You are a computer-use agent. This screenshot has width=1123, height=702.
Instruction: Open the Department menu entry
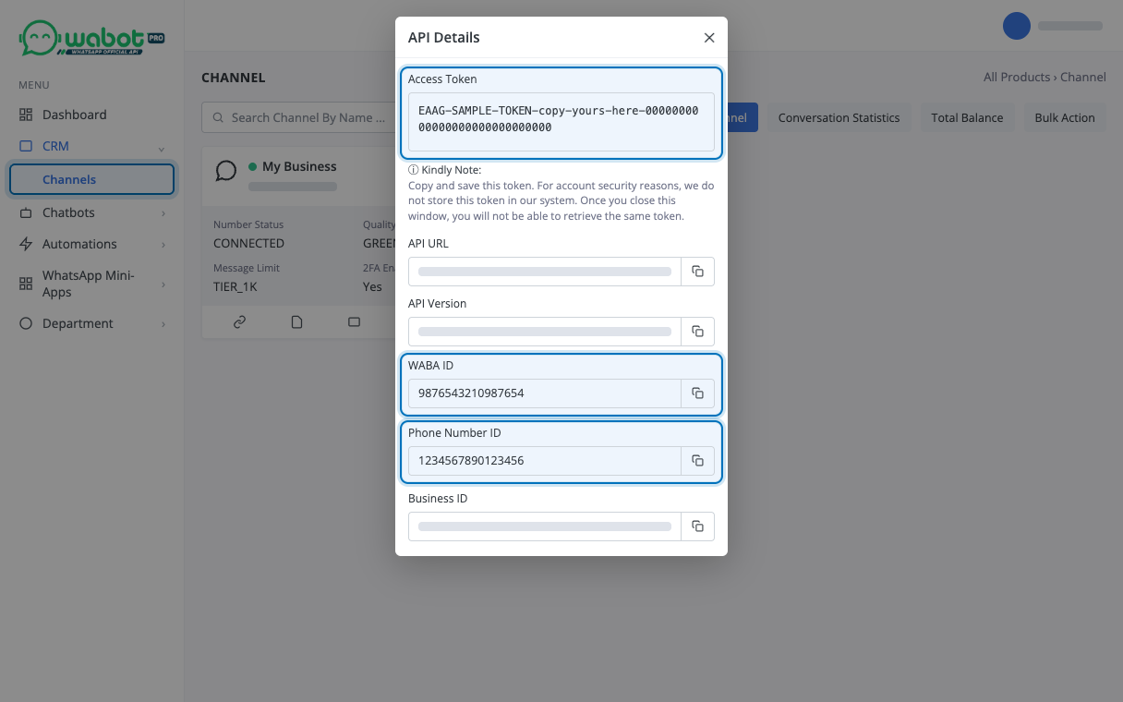(x=91, y=323)
